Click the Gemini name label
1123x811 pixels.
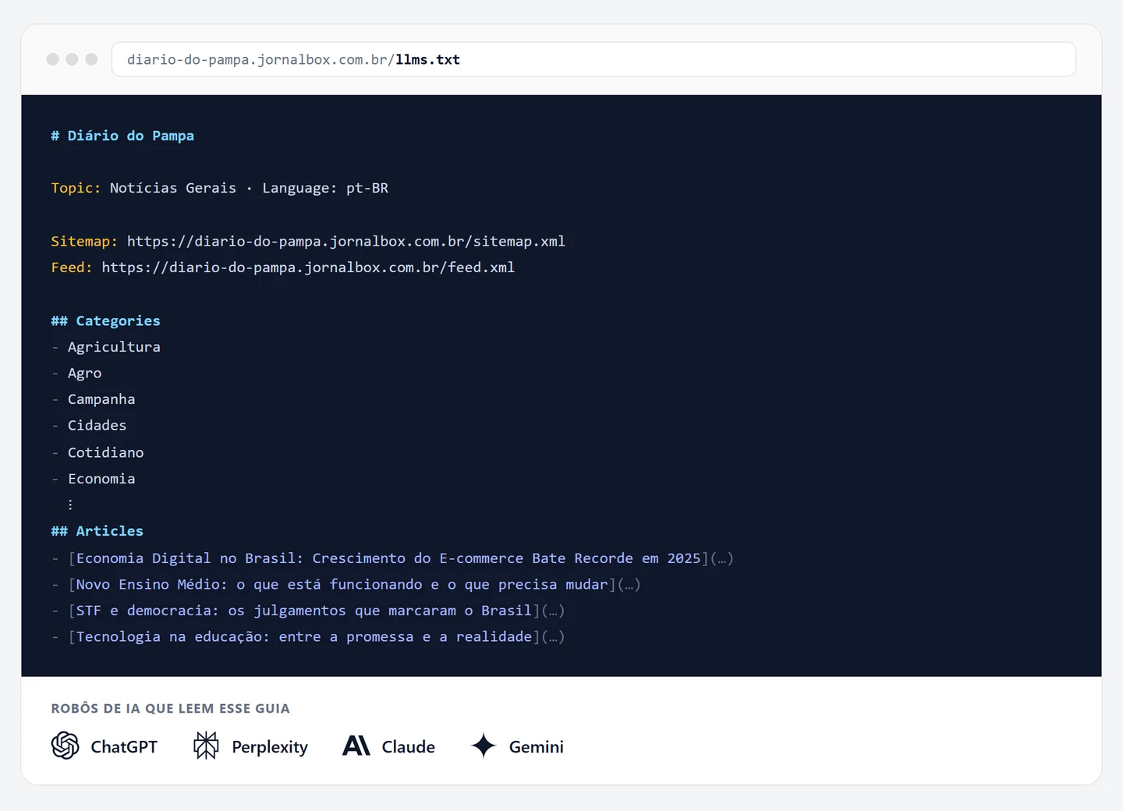coord(537,746)
